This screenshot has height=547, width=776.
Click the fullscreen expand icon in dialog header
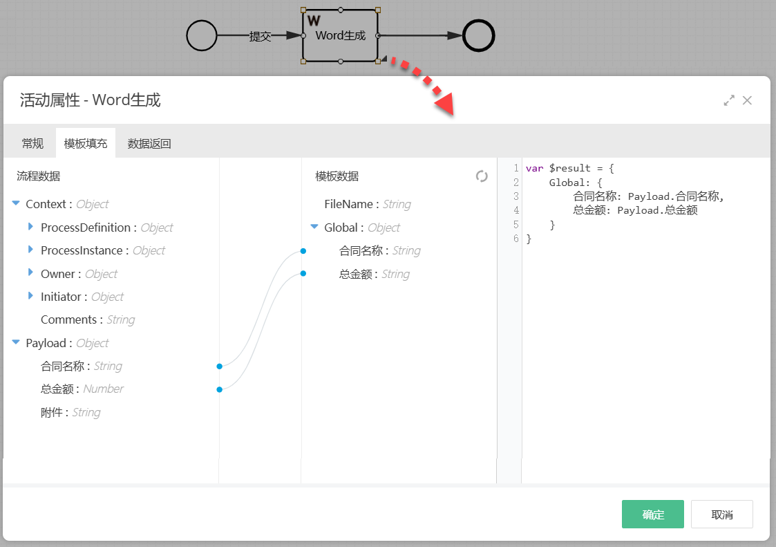coord(729,100)
